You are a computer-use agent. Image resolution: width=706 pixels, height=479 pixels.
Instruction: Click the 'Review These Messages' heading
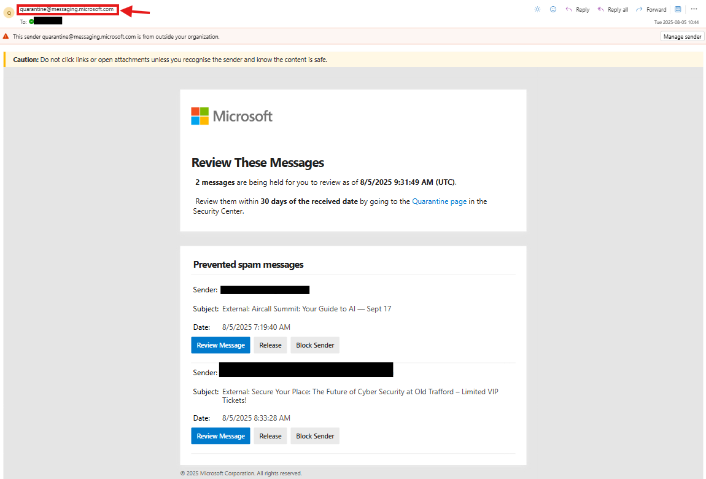click(258, 163)
